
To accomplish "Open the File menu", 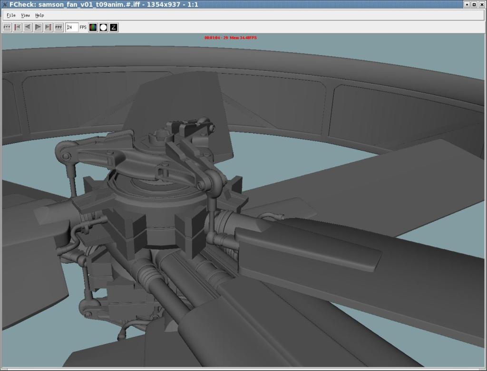I will click(11, 15).
